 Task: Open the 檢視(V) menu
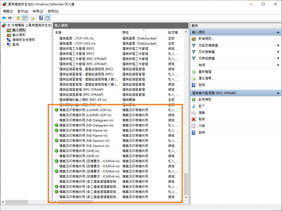(x=38, y=11)
